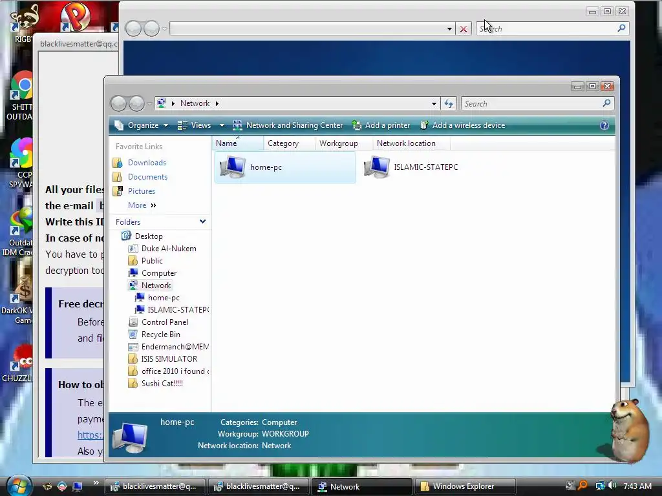Screen dimensions: 662x496
Task: Click the network tray icon
Action: [600, 486]
